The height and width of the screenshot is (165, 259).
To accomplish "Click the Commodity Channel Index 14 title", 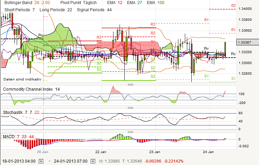I will click(x=31, y=89).
